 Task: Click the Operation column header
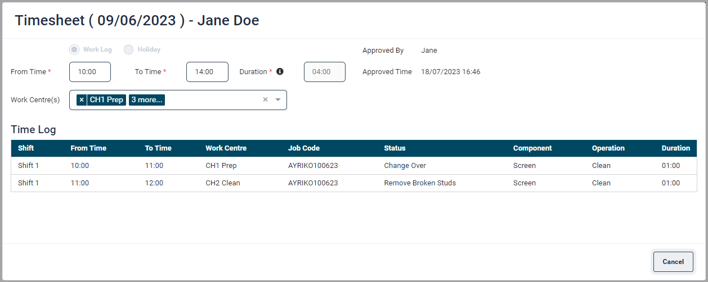click(608, 148)
